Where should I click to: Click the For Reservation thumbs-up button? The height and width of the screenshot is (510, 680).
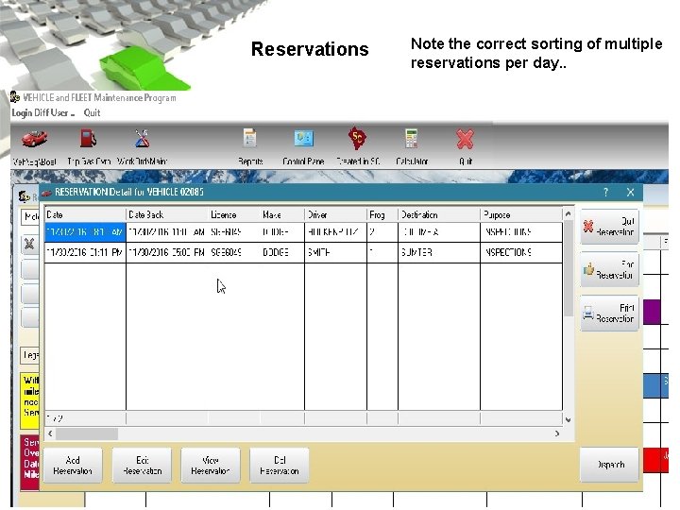[x=609, y=269]
